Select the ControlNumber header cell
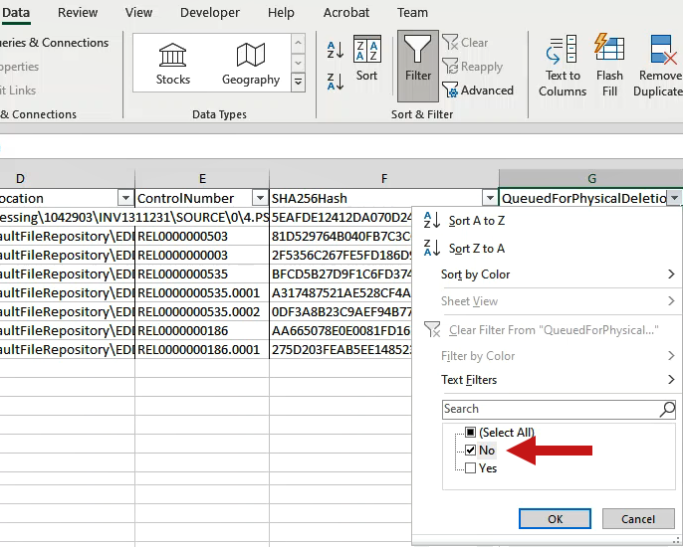Viewport: 683px width, 547px height. [x=202, y=199]
